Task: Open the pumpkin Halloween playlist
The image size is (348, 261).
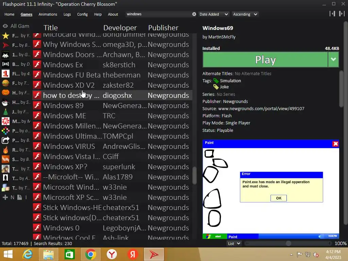Action: pyautogui.click(x=5, y=92)
